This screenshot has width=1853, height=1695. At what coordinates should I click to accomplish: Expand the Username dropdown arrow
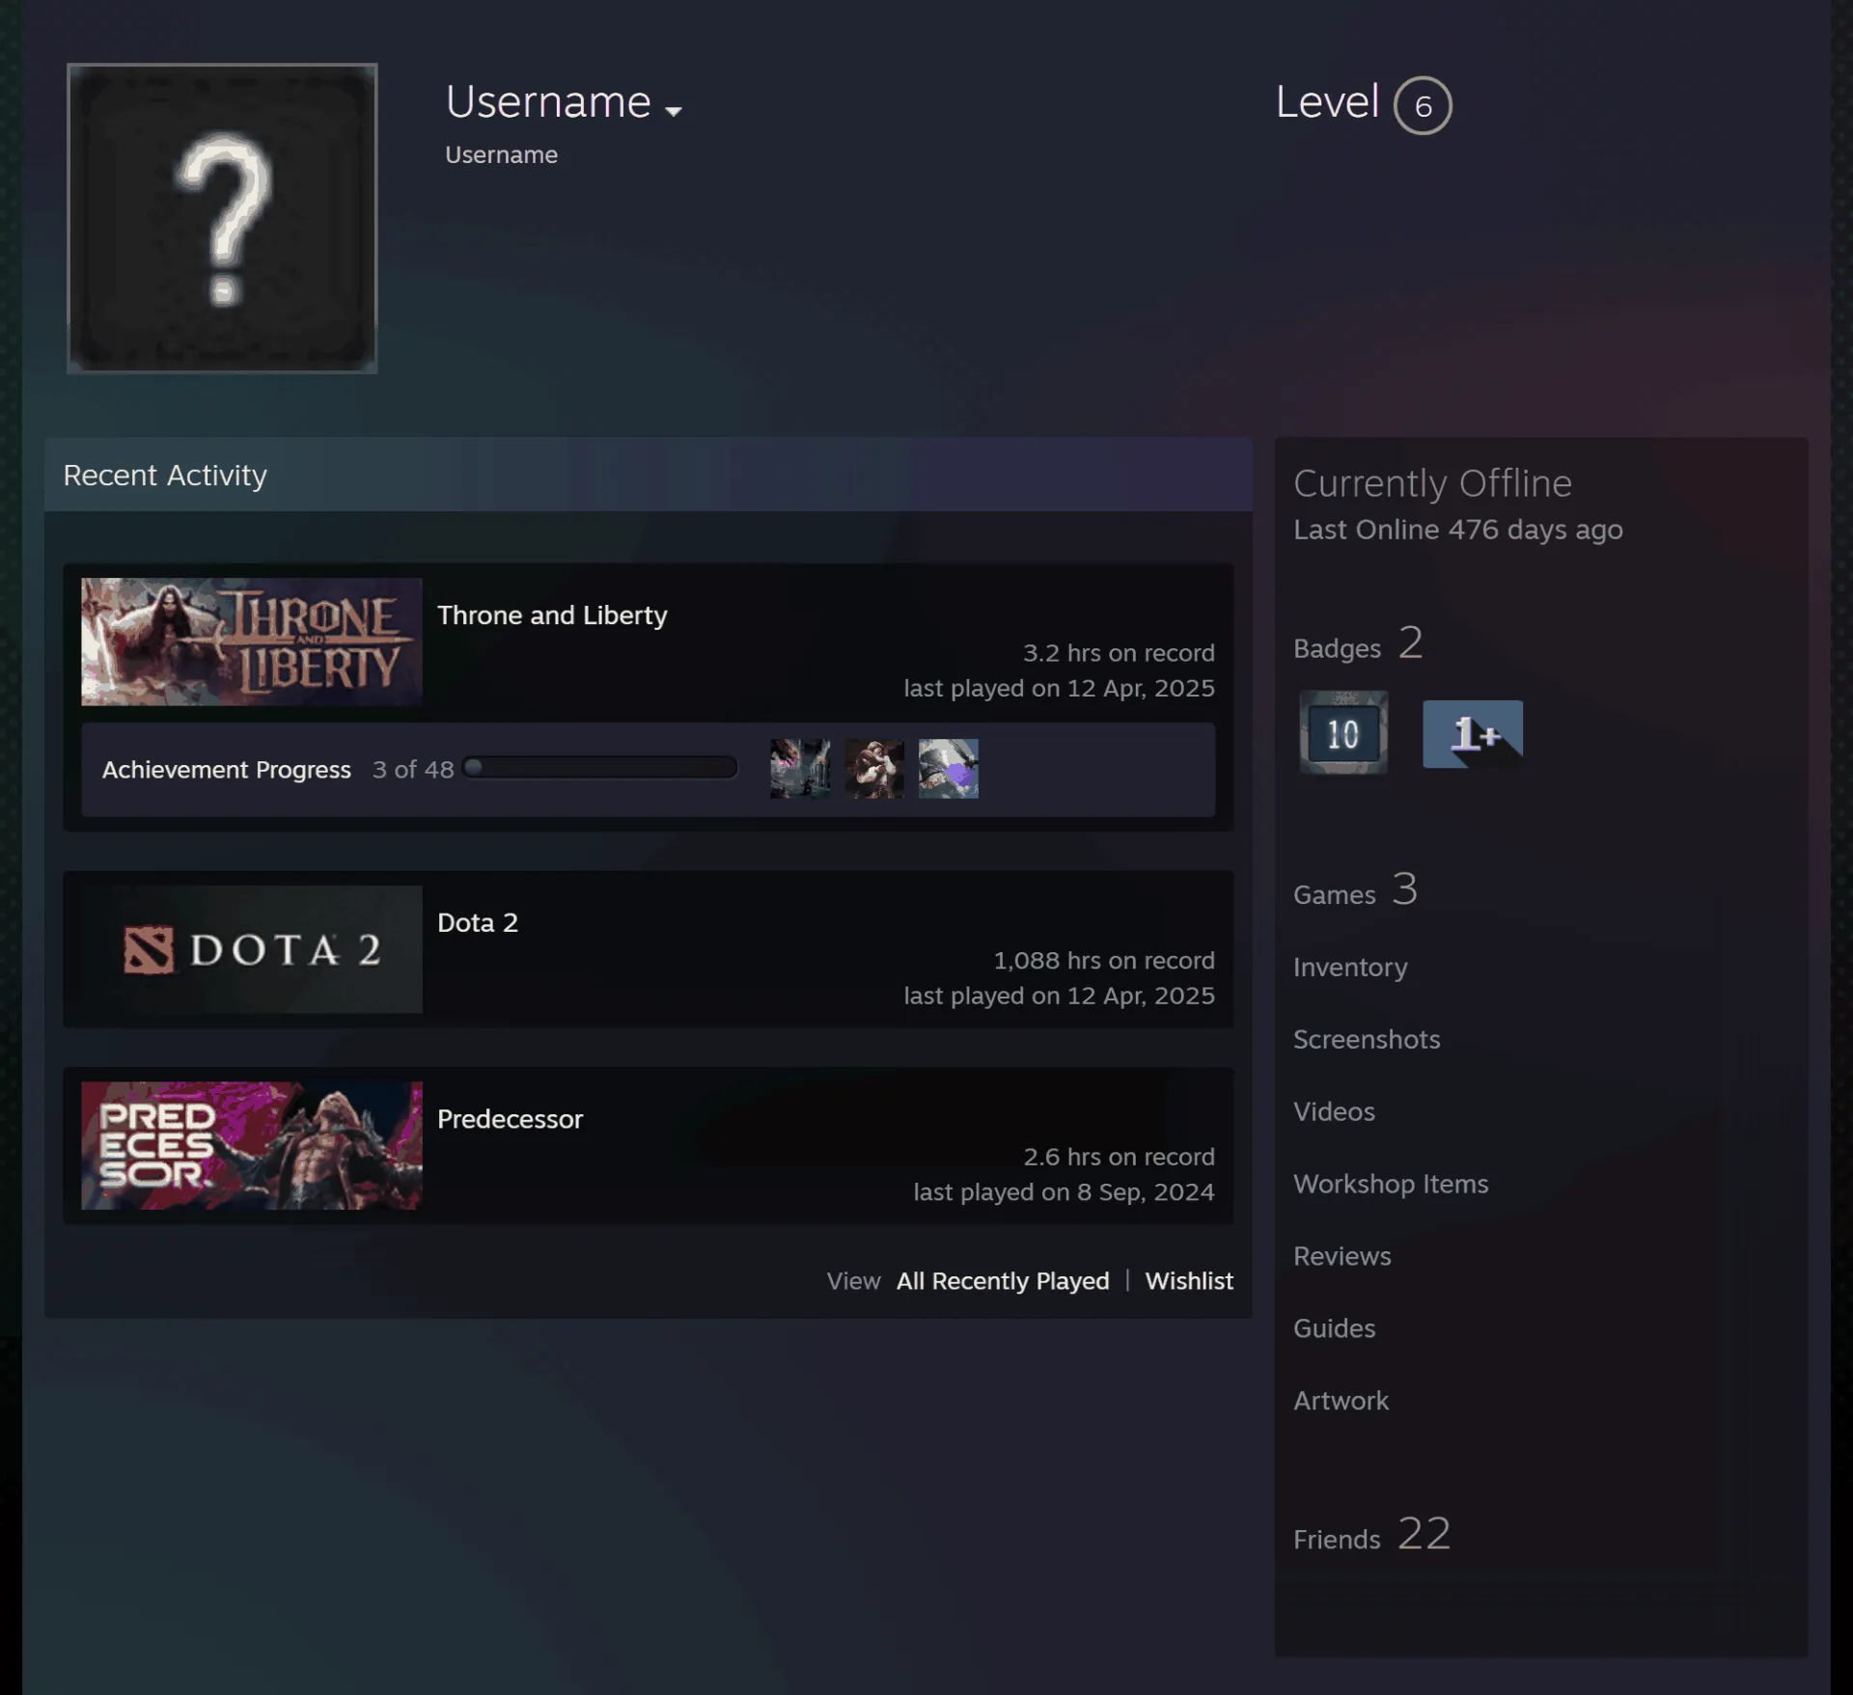click(674, 111)
